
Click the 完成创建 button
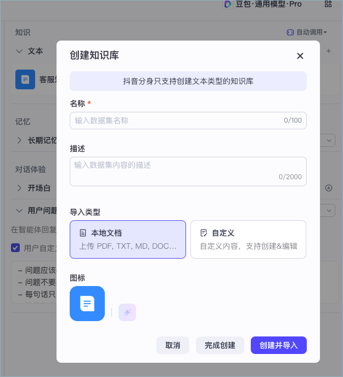[220, 345]
